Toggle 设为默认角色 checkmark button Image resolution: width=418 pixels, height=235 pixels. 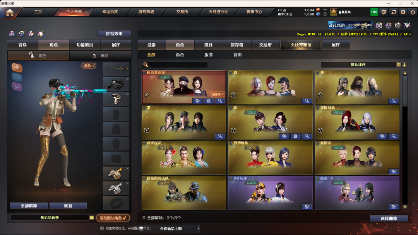(x=113, y=218)
